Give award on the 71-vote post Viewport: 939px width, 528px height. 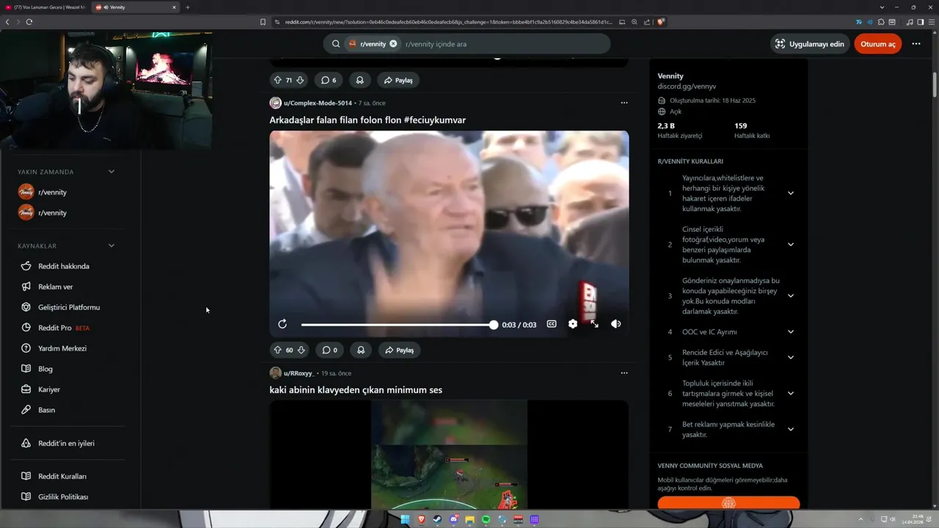pos(360,80)
